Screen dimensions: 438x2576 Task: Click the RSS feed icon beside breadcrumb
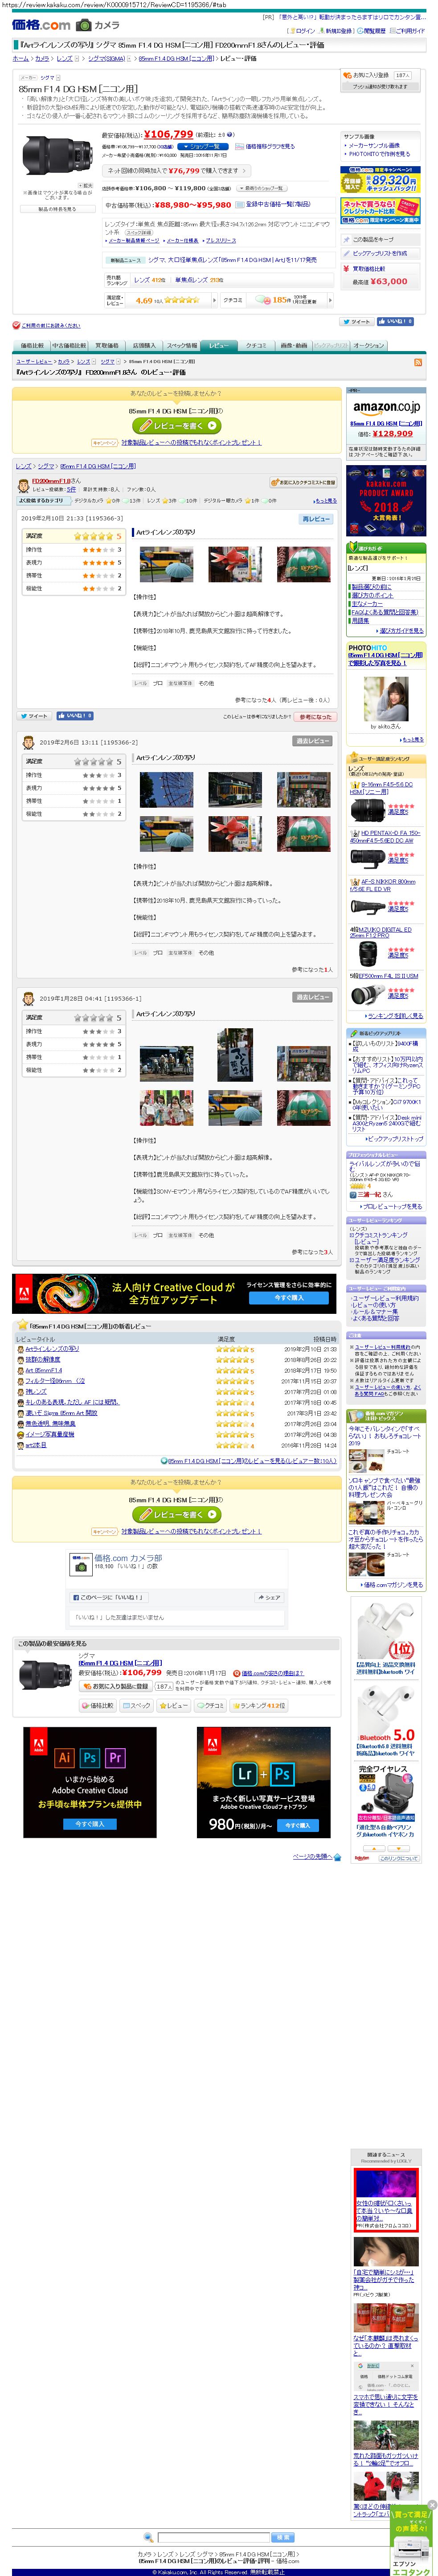coord(418,363)
